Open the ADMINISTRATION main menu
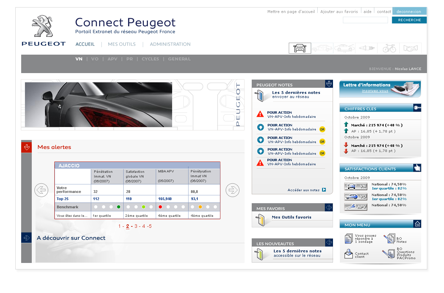Image resolution: width=444 pixels, height=293 pixels. click(x=170, y=44)
